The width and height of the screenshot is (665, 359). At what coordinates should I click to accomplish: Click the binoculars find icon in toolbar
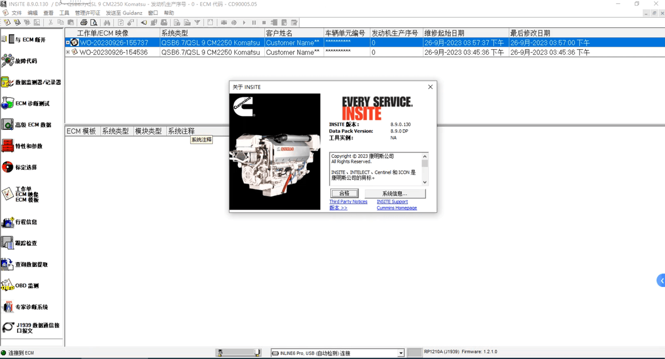107,23
